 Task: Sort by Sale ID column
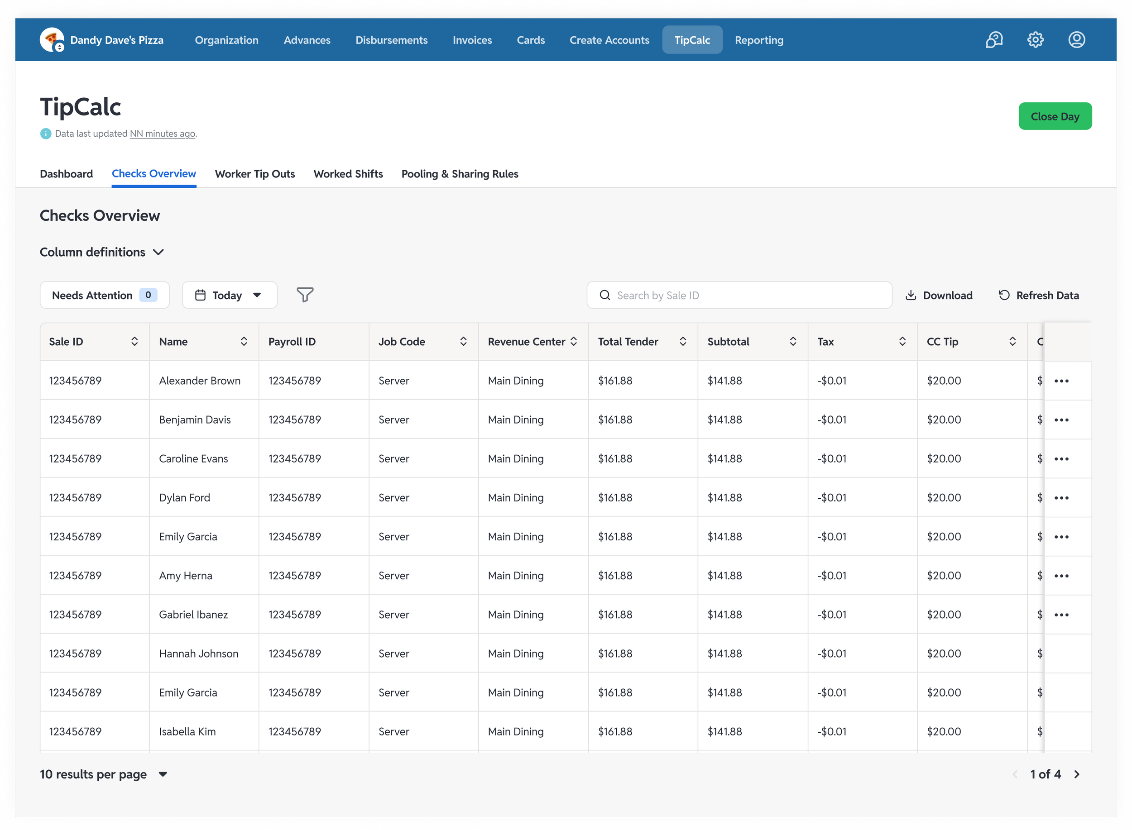(x=134, y=342)
